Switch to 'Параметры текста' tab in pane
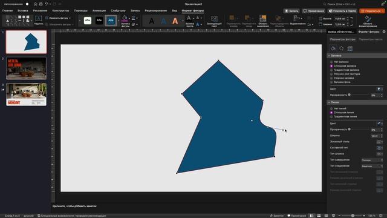Image resolution: width=387 pixels, height=218 pixels. point(371,39)
